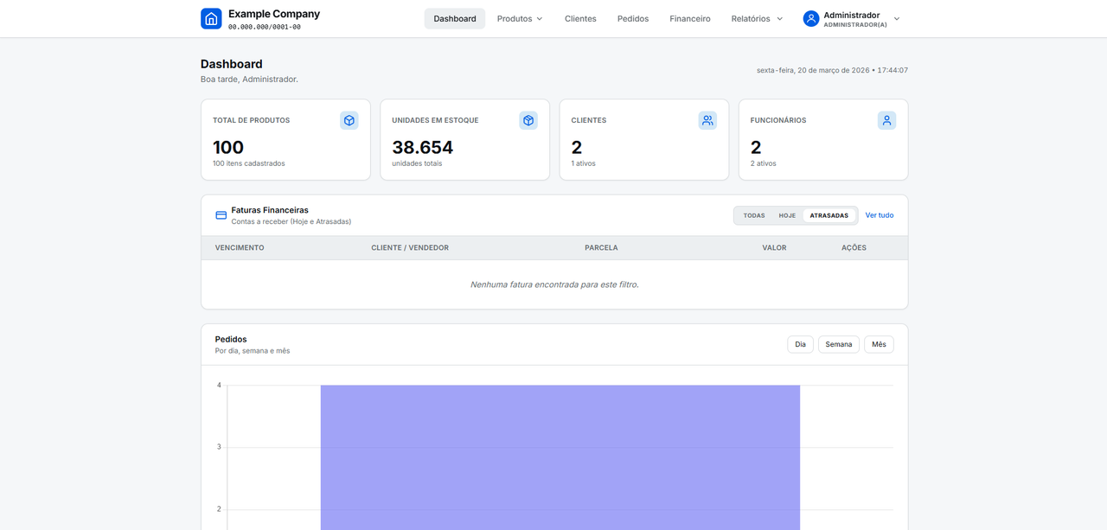Click the blue bar in Pedidos chart
Screen dimensions: 1107x530
tap(560, 457)
